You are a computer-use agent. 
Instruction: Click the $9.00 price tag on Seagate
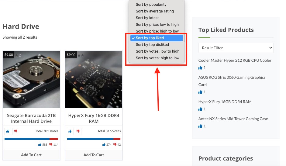point(9,55)
